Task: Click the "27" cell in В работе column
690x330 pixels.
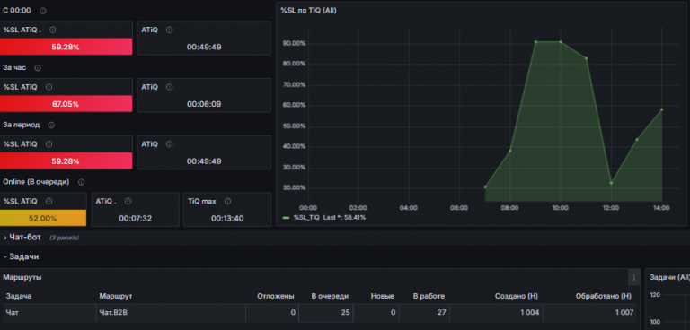Action: (x=424, y=312)
